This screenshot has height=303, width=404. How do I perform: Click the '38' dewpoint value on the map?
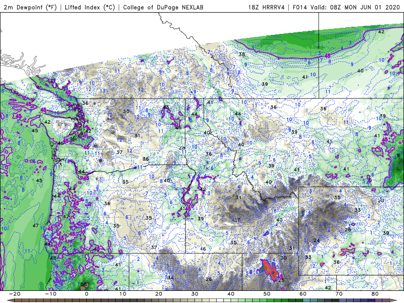(x=242, y=54)
